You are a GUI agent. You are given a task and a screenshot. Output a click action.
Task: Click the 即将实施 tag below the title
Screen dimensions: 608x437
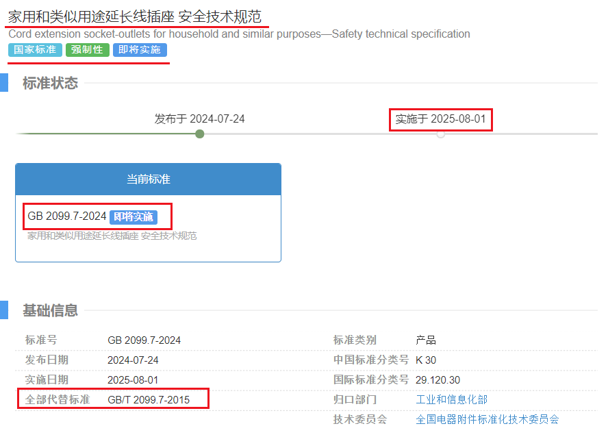click(x=140, y=50)
